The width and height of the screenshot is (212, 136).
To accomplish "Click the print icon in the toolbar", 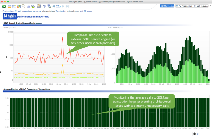I will [29, 6].
